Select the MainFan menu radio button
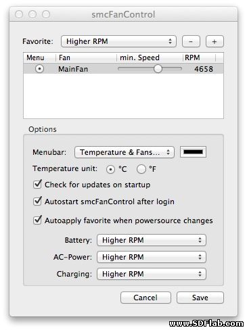247x330 pixels. pos(39,69)
